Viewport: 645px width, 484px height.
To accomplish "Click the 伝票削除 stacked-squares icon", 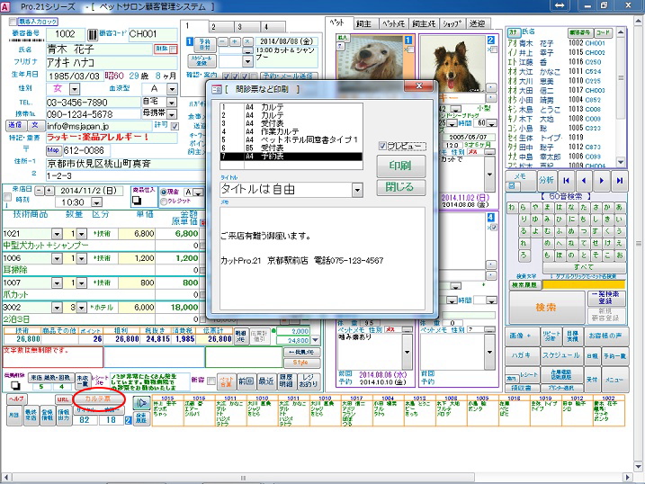I will tap(15, 386).
